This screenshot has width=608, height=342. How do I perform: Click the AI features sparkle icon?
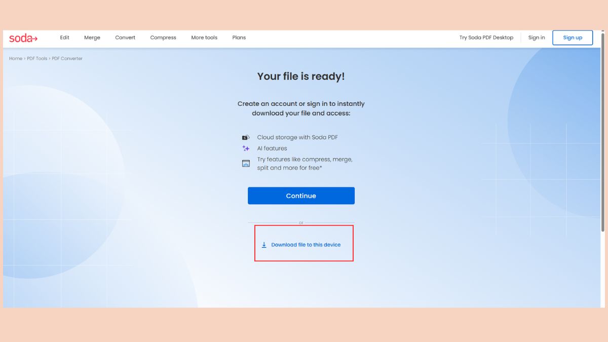[246, 148]
